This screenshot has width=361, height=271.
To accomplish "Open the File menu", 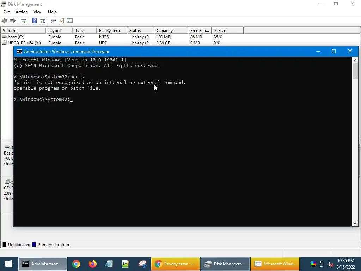I will pos(7,12).
